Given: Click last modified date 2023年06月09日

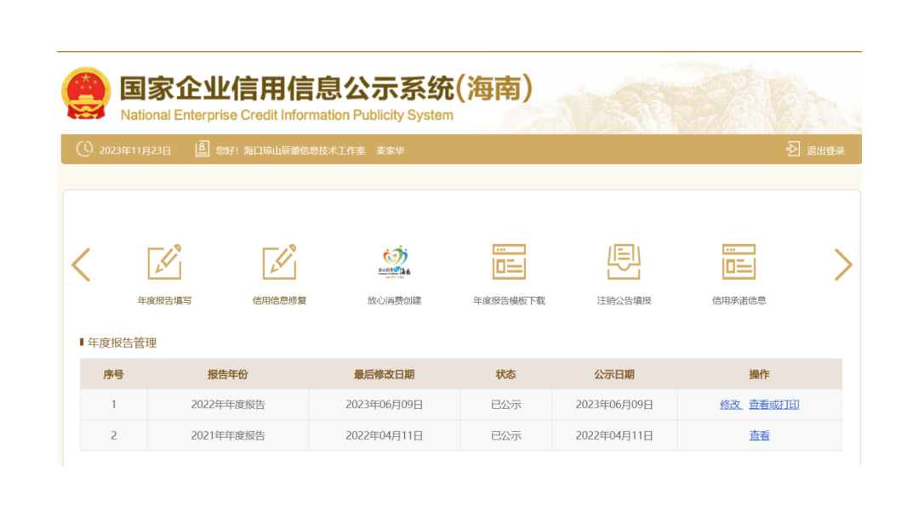Looking at the screenshot, I should pos(384,405).
